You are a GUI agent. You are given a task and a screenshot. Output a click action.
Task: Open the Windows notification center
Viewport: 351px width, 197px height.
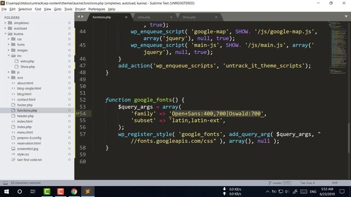click(342, 192)
